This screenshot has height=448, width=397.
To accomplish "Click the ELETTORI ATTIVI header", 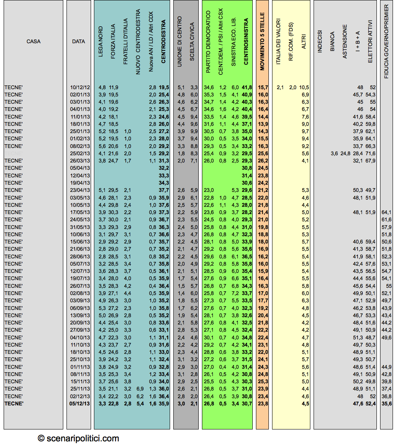I will pyautogui.click(x=370, y=42).
